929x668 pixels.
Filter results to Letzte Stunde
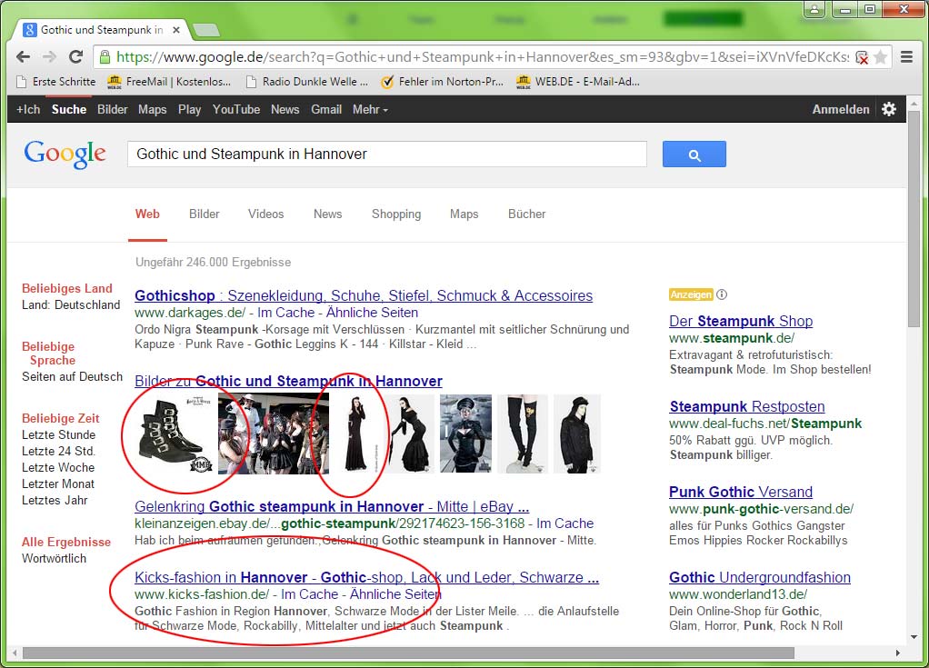59,435
